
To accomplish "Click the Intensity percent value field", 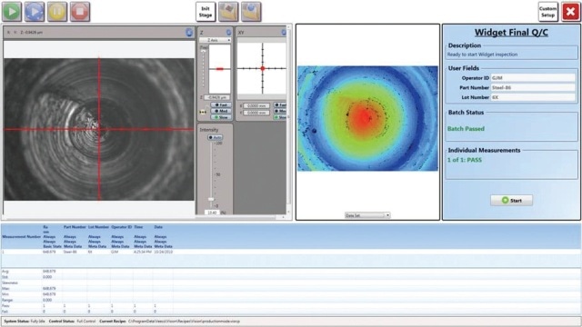I will (212, 213).
